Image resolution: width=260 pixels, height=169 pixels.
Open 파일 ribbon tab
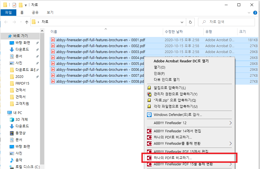(8, 12)
